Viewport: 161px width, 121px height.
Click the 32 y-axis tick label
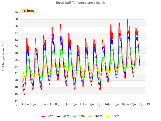(x=16, y=40)
